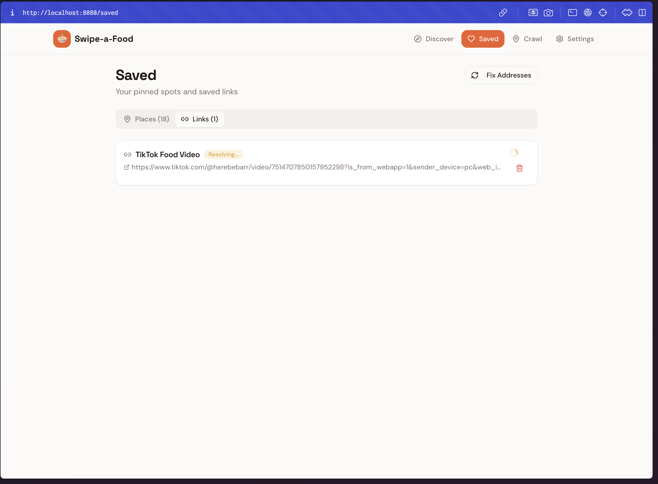Open the Crawl page

pos(527,39)
